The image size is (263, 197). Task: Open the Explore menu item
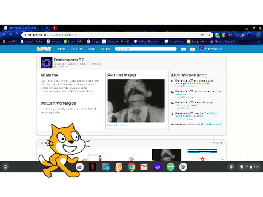point(76,49)
